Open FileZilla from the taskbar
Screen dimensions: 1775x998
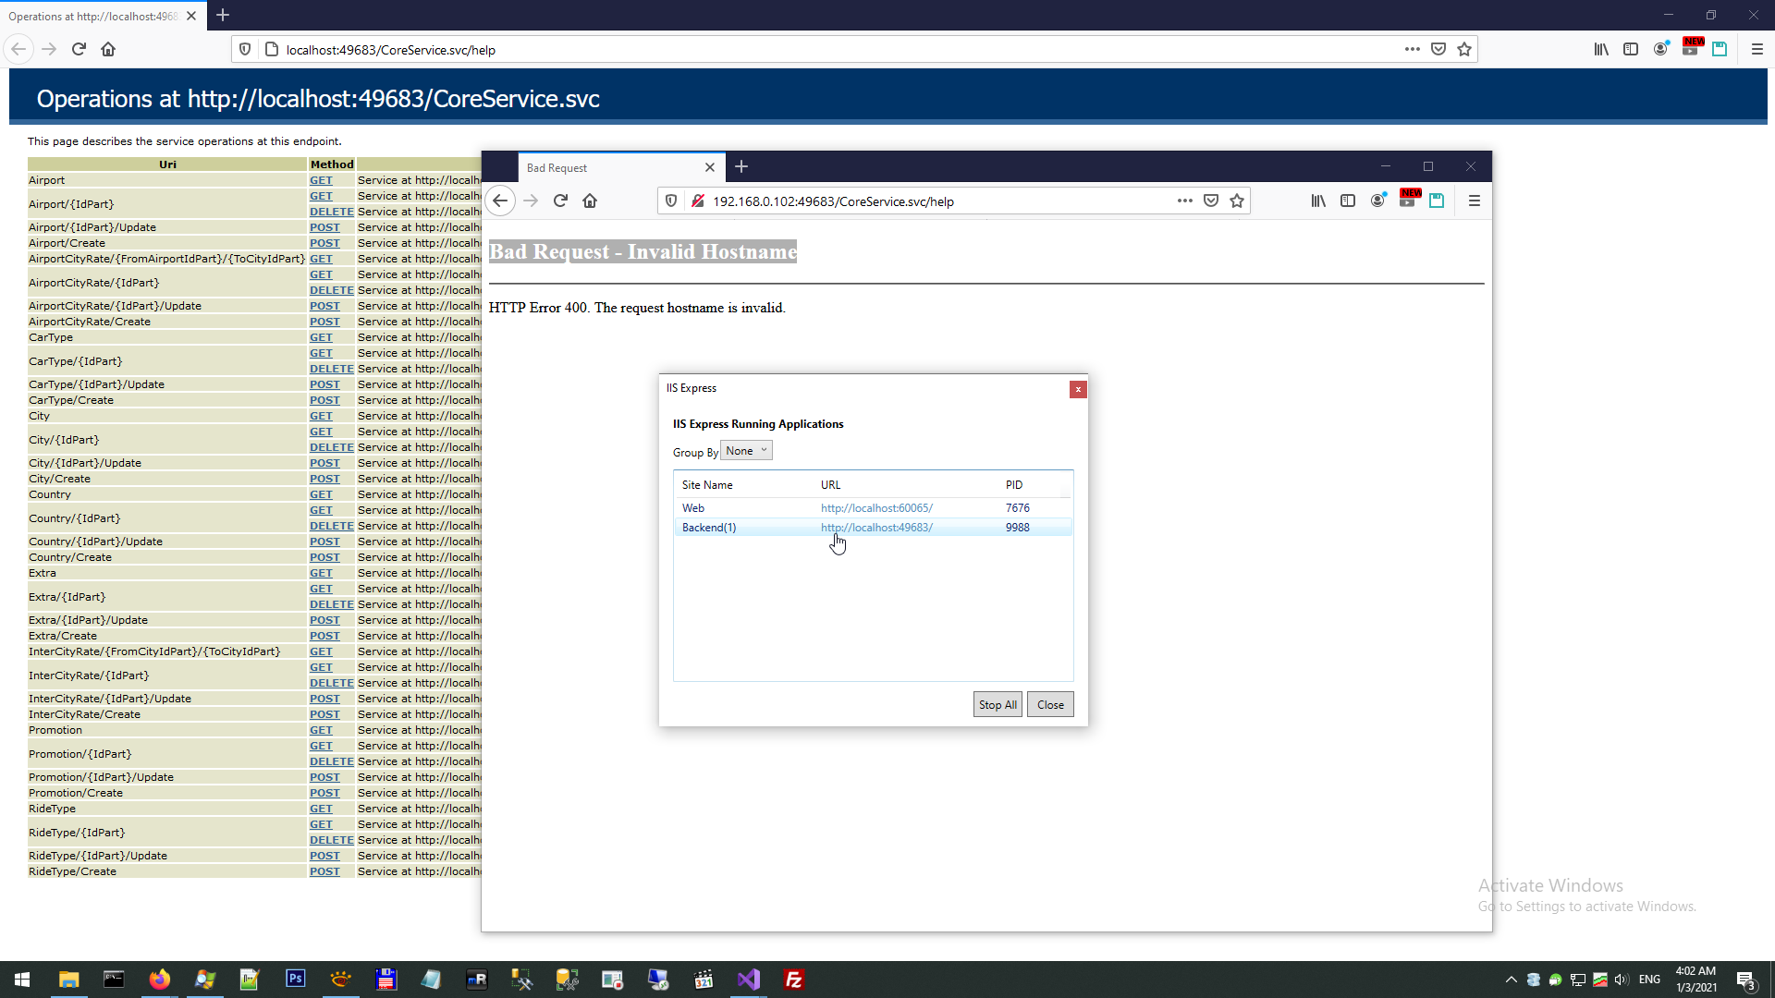(x=793, y=980)
